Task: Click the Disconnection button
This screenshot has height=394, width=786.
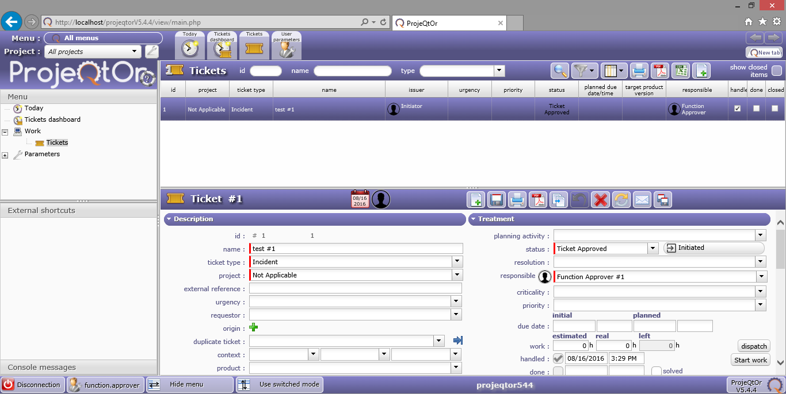Action: 33,385
